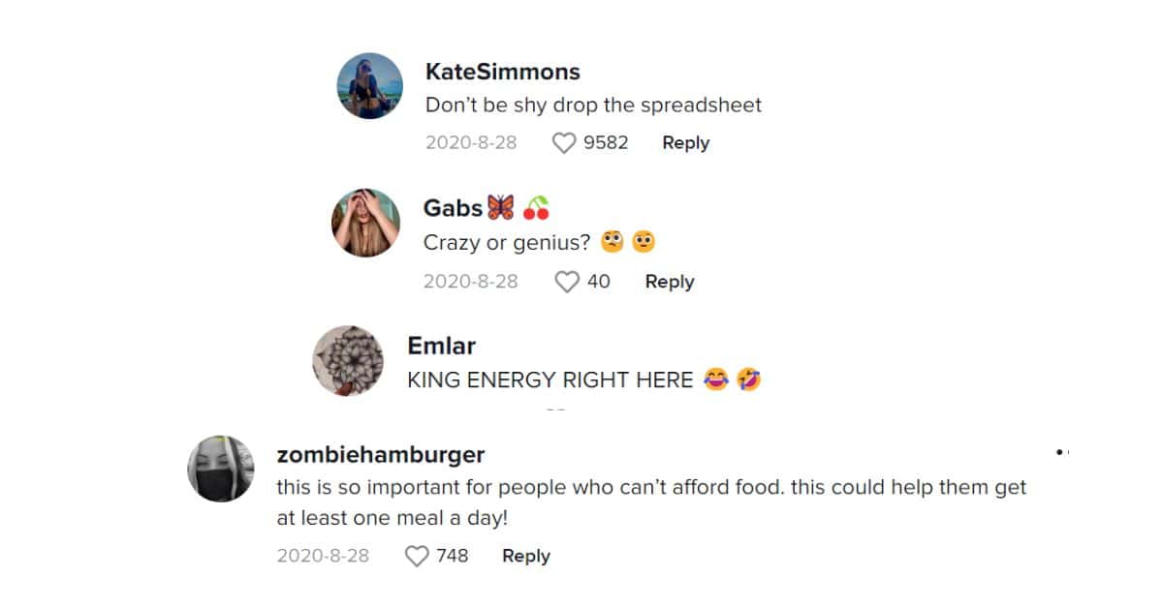The height and width of the screenshot is (608, 1163).
Task: Open KateSimmons's profile picture
Action: coord(369,85)
